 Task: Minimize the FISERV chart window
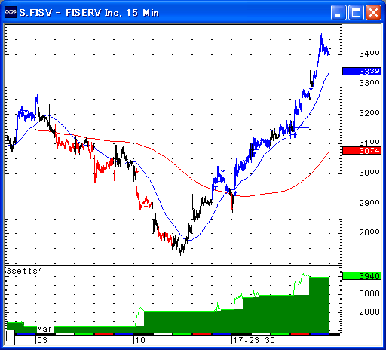(339, 13)
